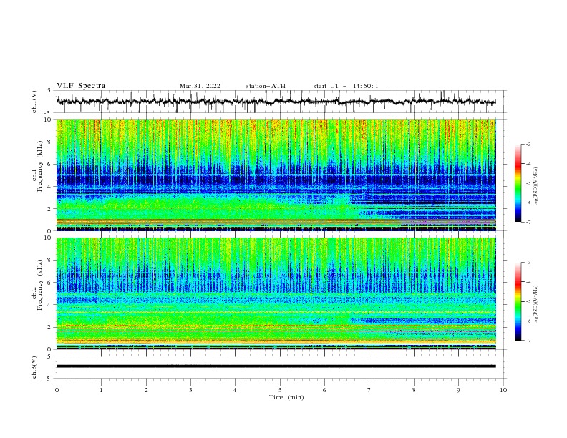The width and height of the screenshot is (567, 438).
Task: Click time axis tick label "2"
Action: pyautogui.click(x=146, y=390)
